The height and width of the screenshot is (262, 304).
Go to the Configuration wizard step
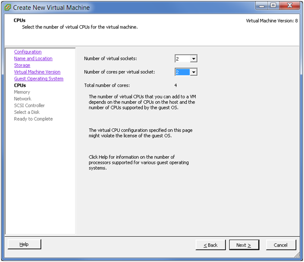tap(28, 52)
